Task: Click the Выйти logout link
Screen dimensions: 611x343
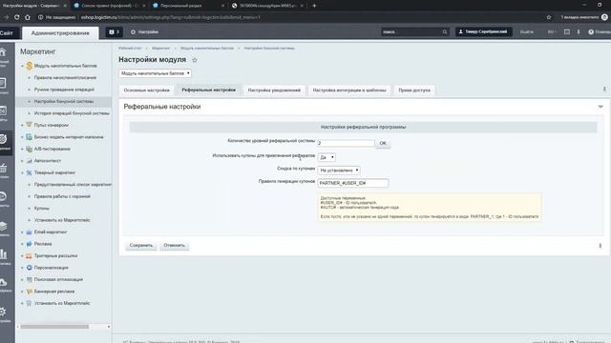Action: pyautogui.click(x=526, y=31)
